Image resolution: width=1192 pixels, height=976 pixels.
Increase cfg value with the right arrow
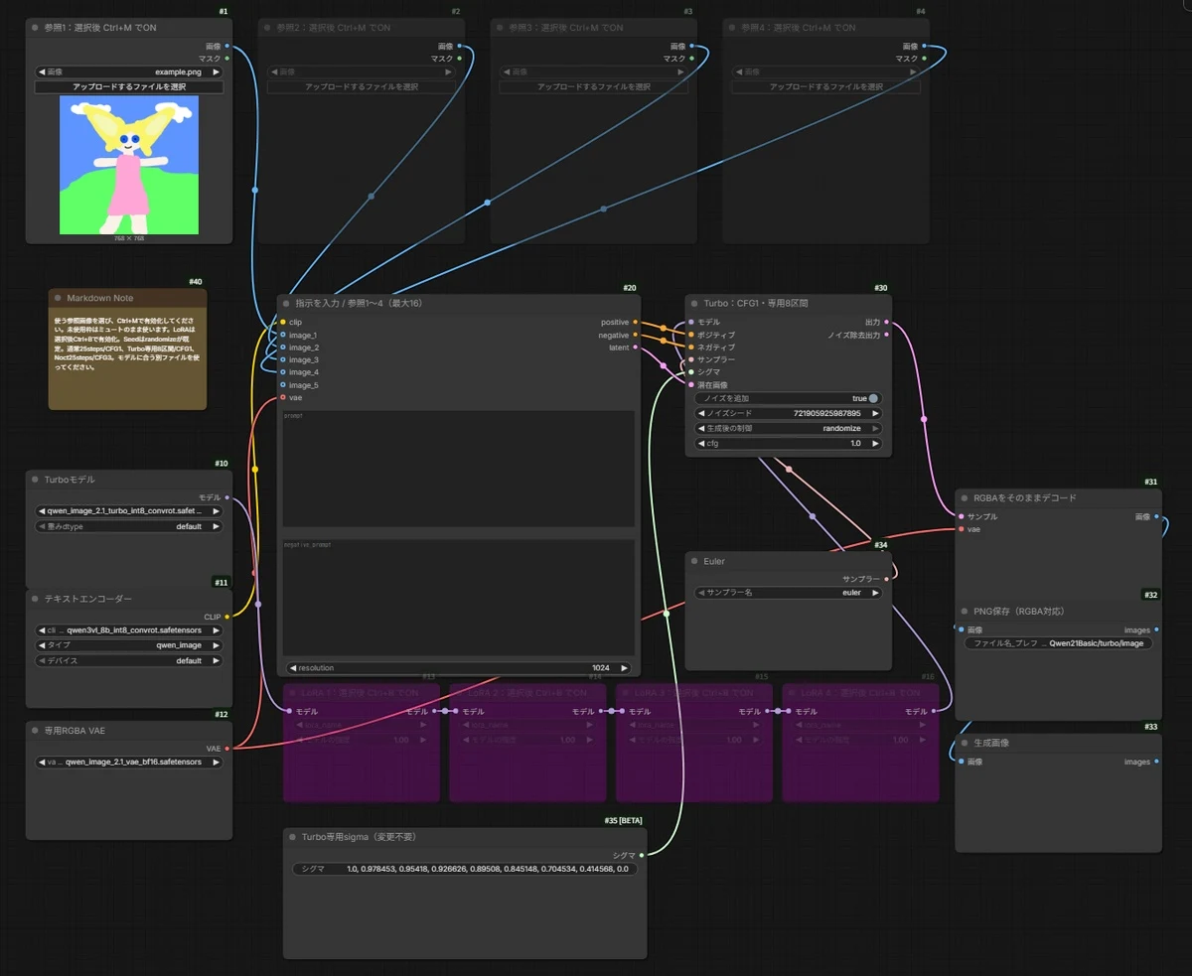[x=875, y=444]
